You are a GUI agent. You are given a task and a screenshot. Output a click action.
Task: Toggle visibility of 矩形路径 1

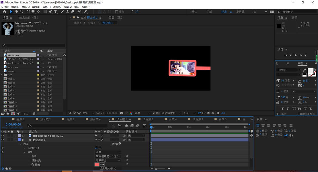3,148
